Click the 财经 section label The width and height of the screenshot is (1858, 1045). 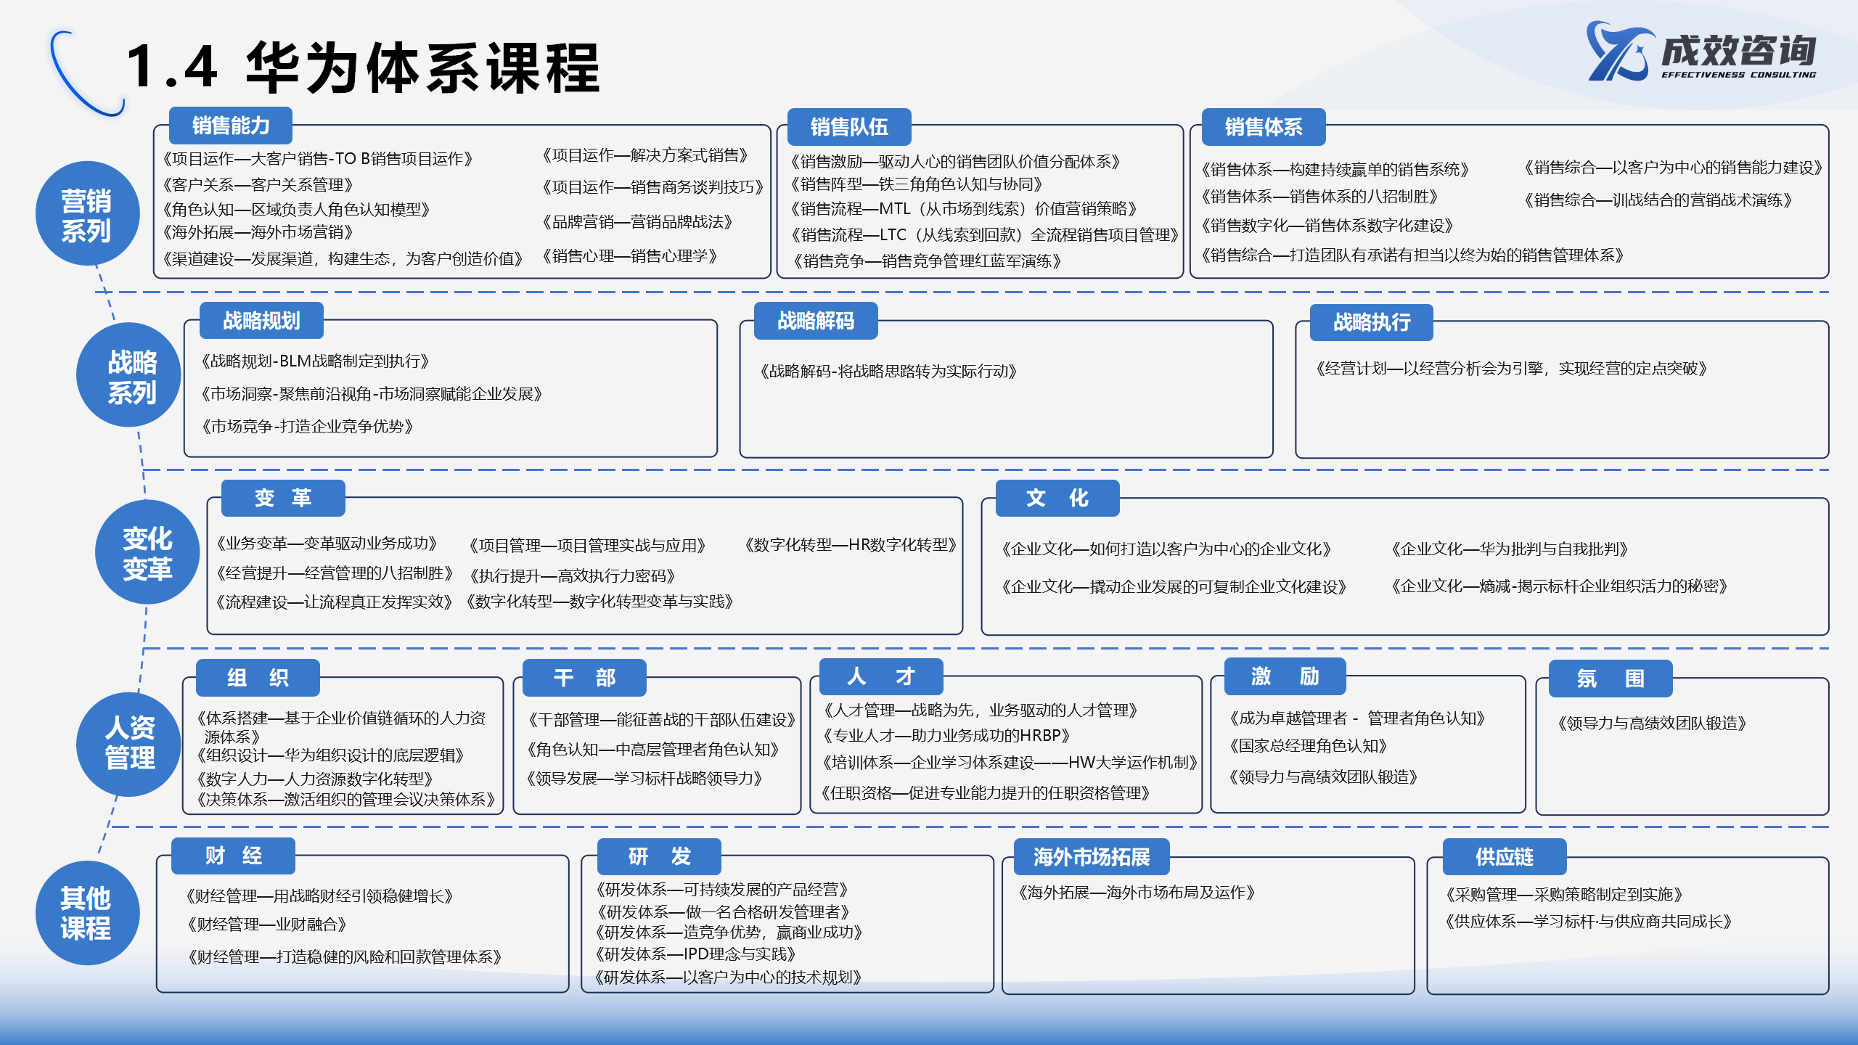pos(233,856)
